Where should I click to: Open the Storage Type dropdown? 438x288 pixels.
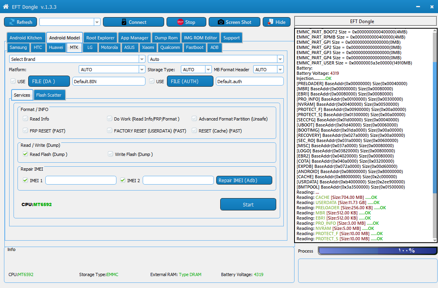tap(208, 70)
